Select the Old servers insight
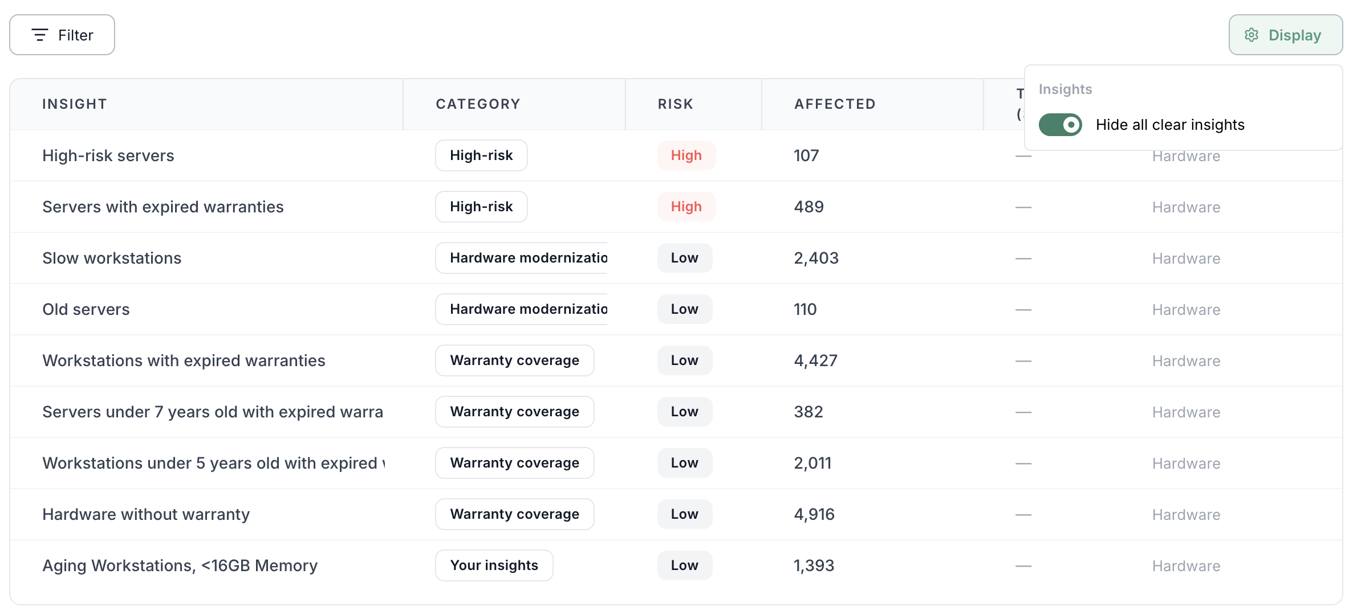The height and width of the screenshot is (615, 1349). 86,309
